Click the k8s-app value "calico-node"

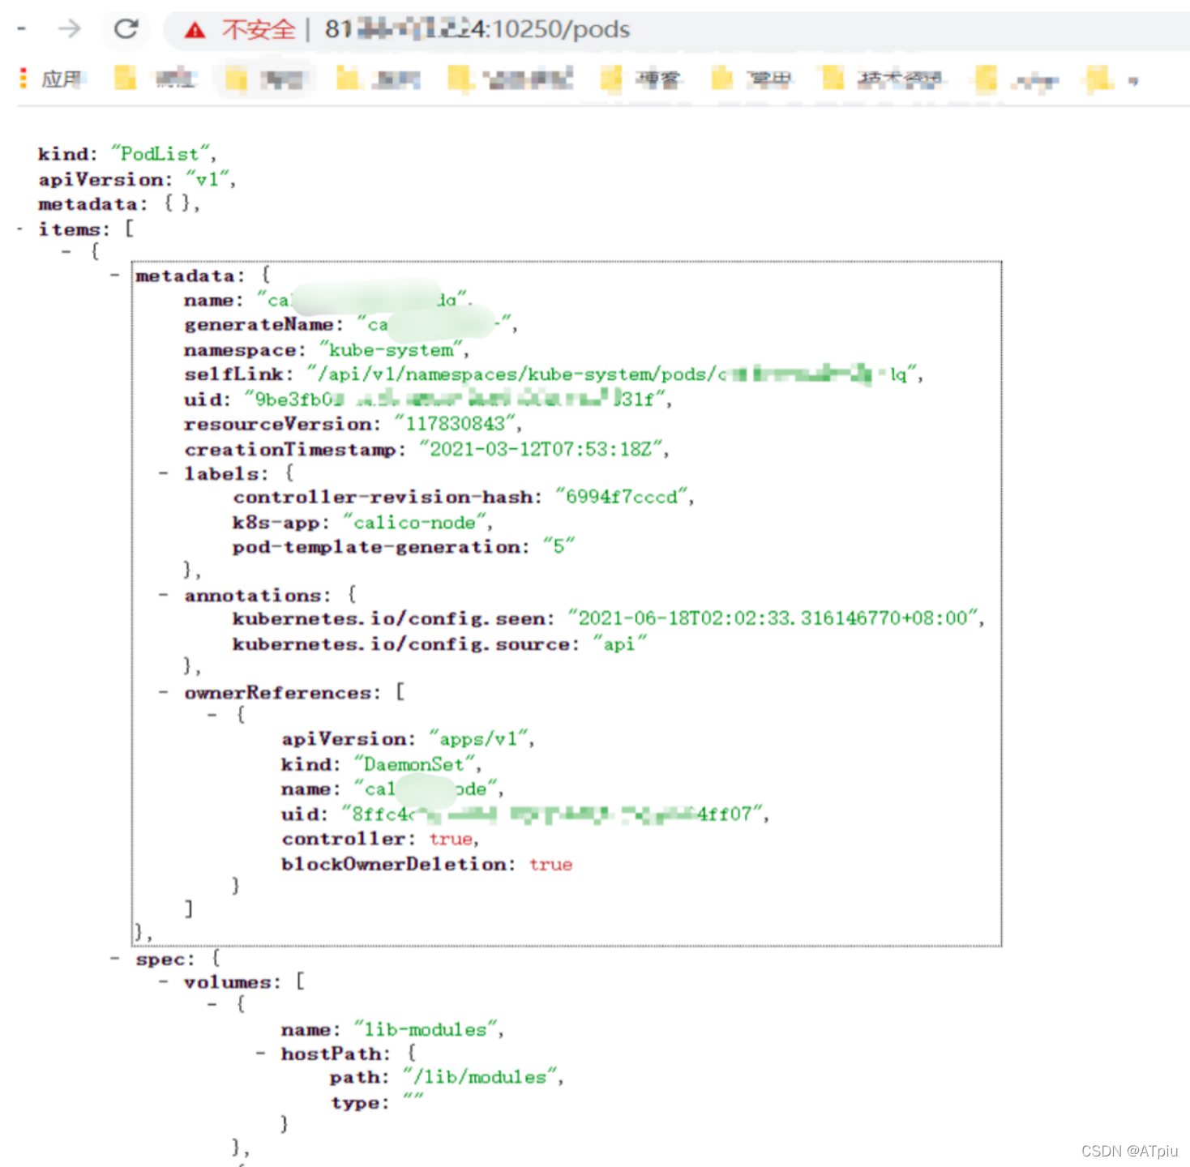[x=414, y=522]
